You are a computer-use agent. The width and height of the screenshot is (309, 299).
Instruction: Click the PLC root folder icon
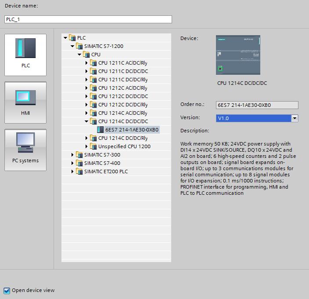point(72,37)
